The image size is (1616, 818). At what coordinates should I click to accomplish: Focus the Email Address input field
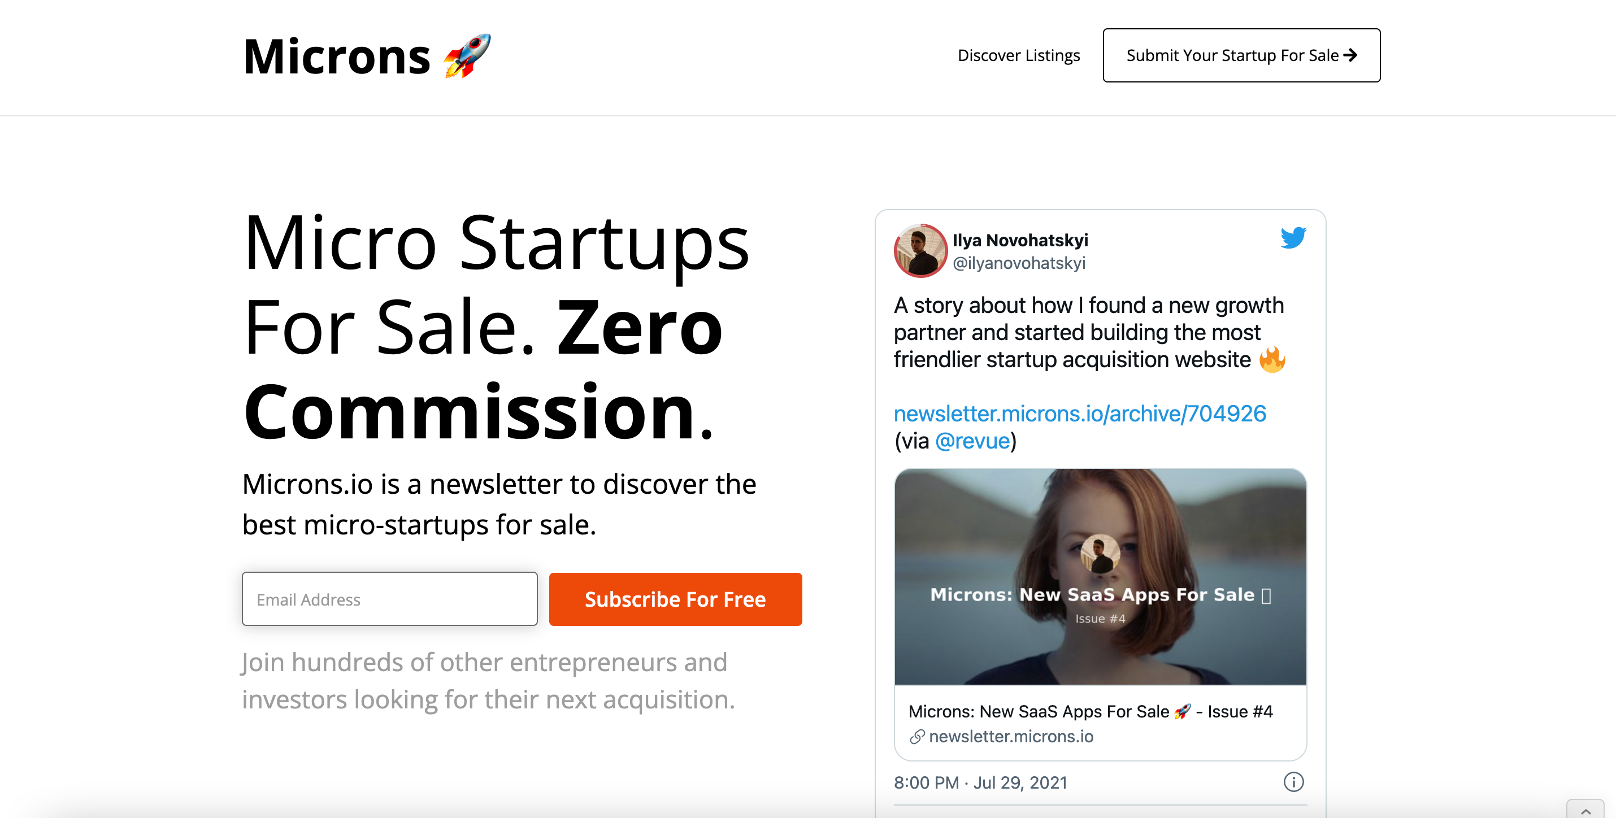(x=389, y=599)
